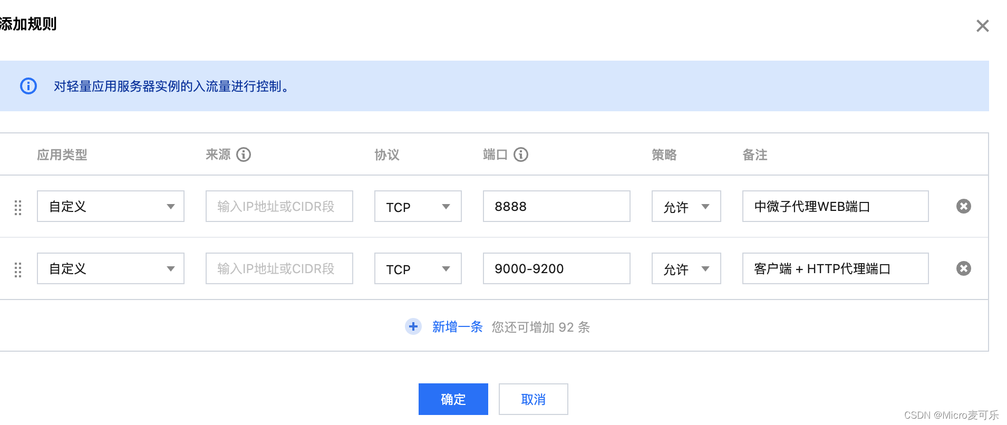The image size is (1007, 425).
Task: Click the 新增一条 link
Action: click(458, 327)
